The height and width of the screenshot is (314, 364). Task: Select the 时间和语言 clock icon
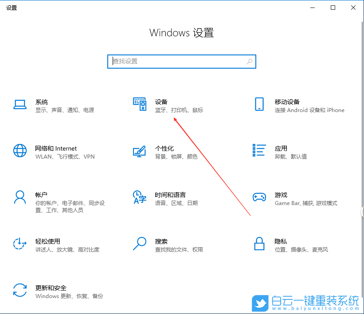click(x=140, y=198)
